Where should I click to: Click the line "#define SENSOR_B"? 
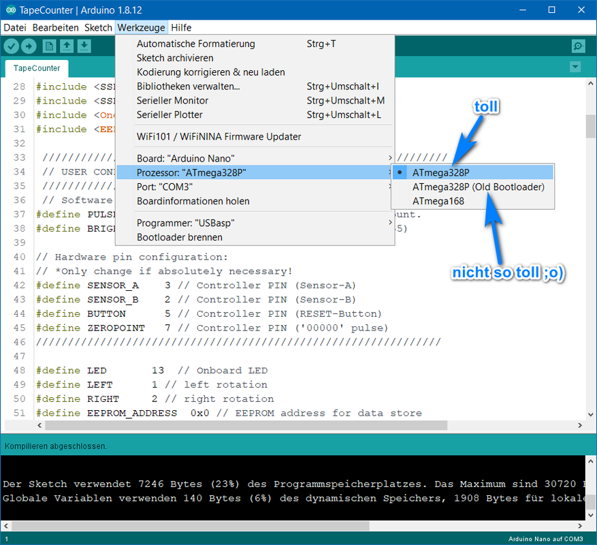point(196,300)
